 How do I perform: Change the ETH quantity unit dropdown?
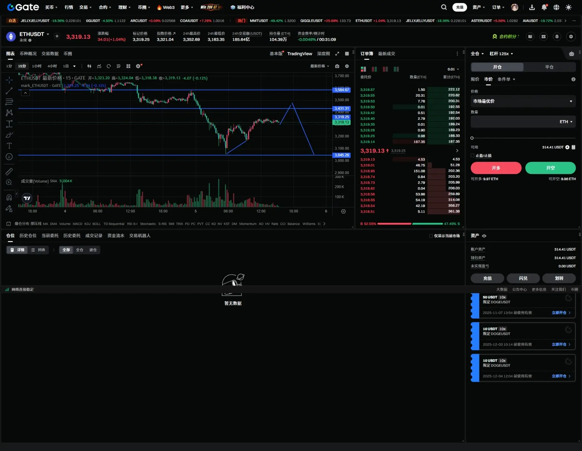(x=566, y=122)
